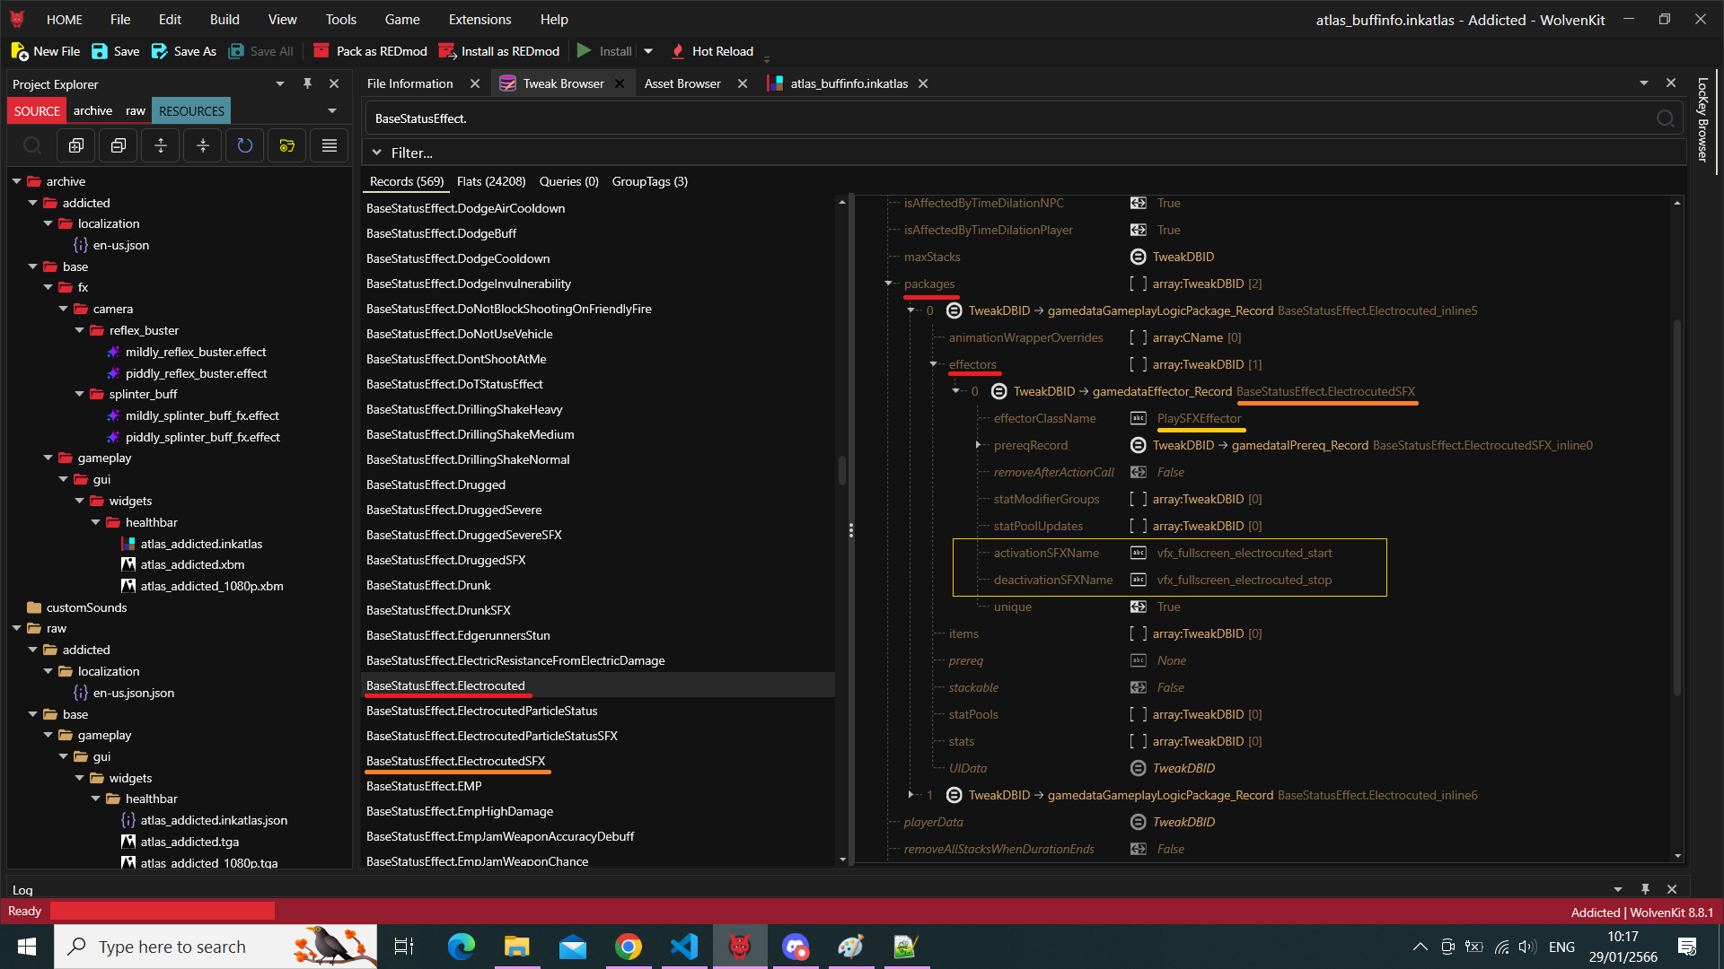Open Google Chrome from taskbar

[x=629, y=947]
